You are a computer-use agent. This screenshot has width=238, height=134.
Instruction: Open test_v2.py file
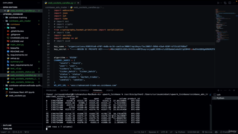16,68
